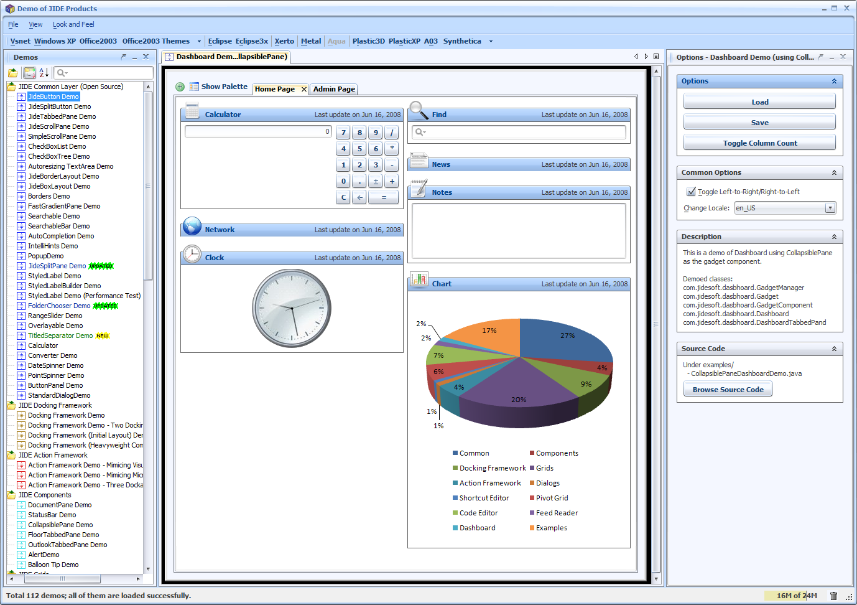Collapse the Options section
Screen dimensions: 857x605
point(834,82)
